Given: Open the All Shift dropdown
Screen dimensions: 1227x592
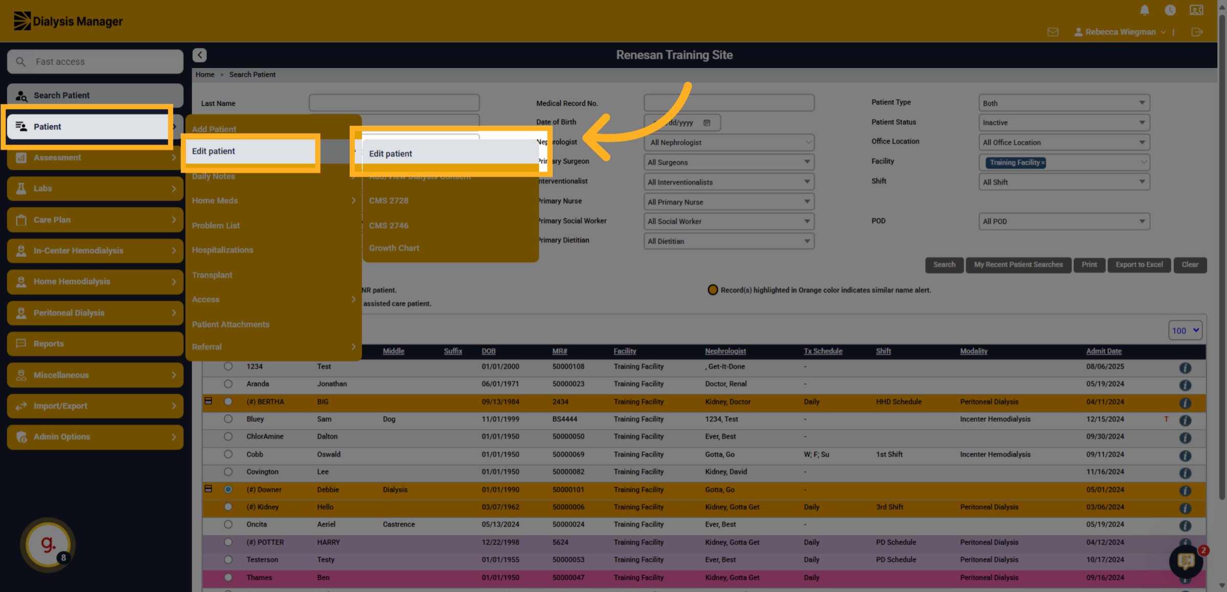Looking at the screenshot, I should 1064,182.
